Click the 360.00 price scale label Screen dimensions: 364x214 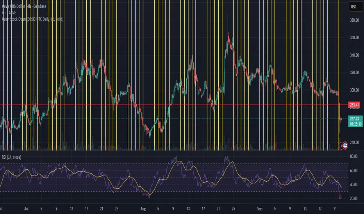[355, 37]
